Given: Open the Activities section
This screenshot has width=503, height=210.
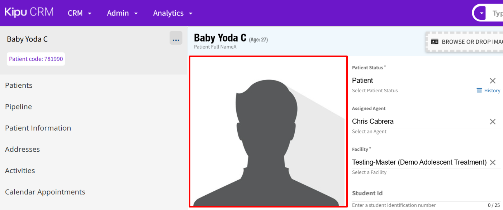Looking at the screenshot, I should [x=20, y=171].
